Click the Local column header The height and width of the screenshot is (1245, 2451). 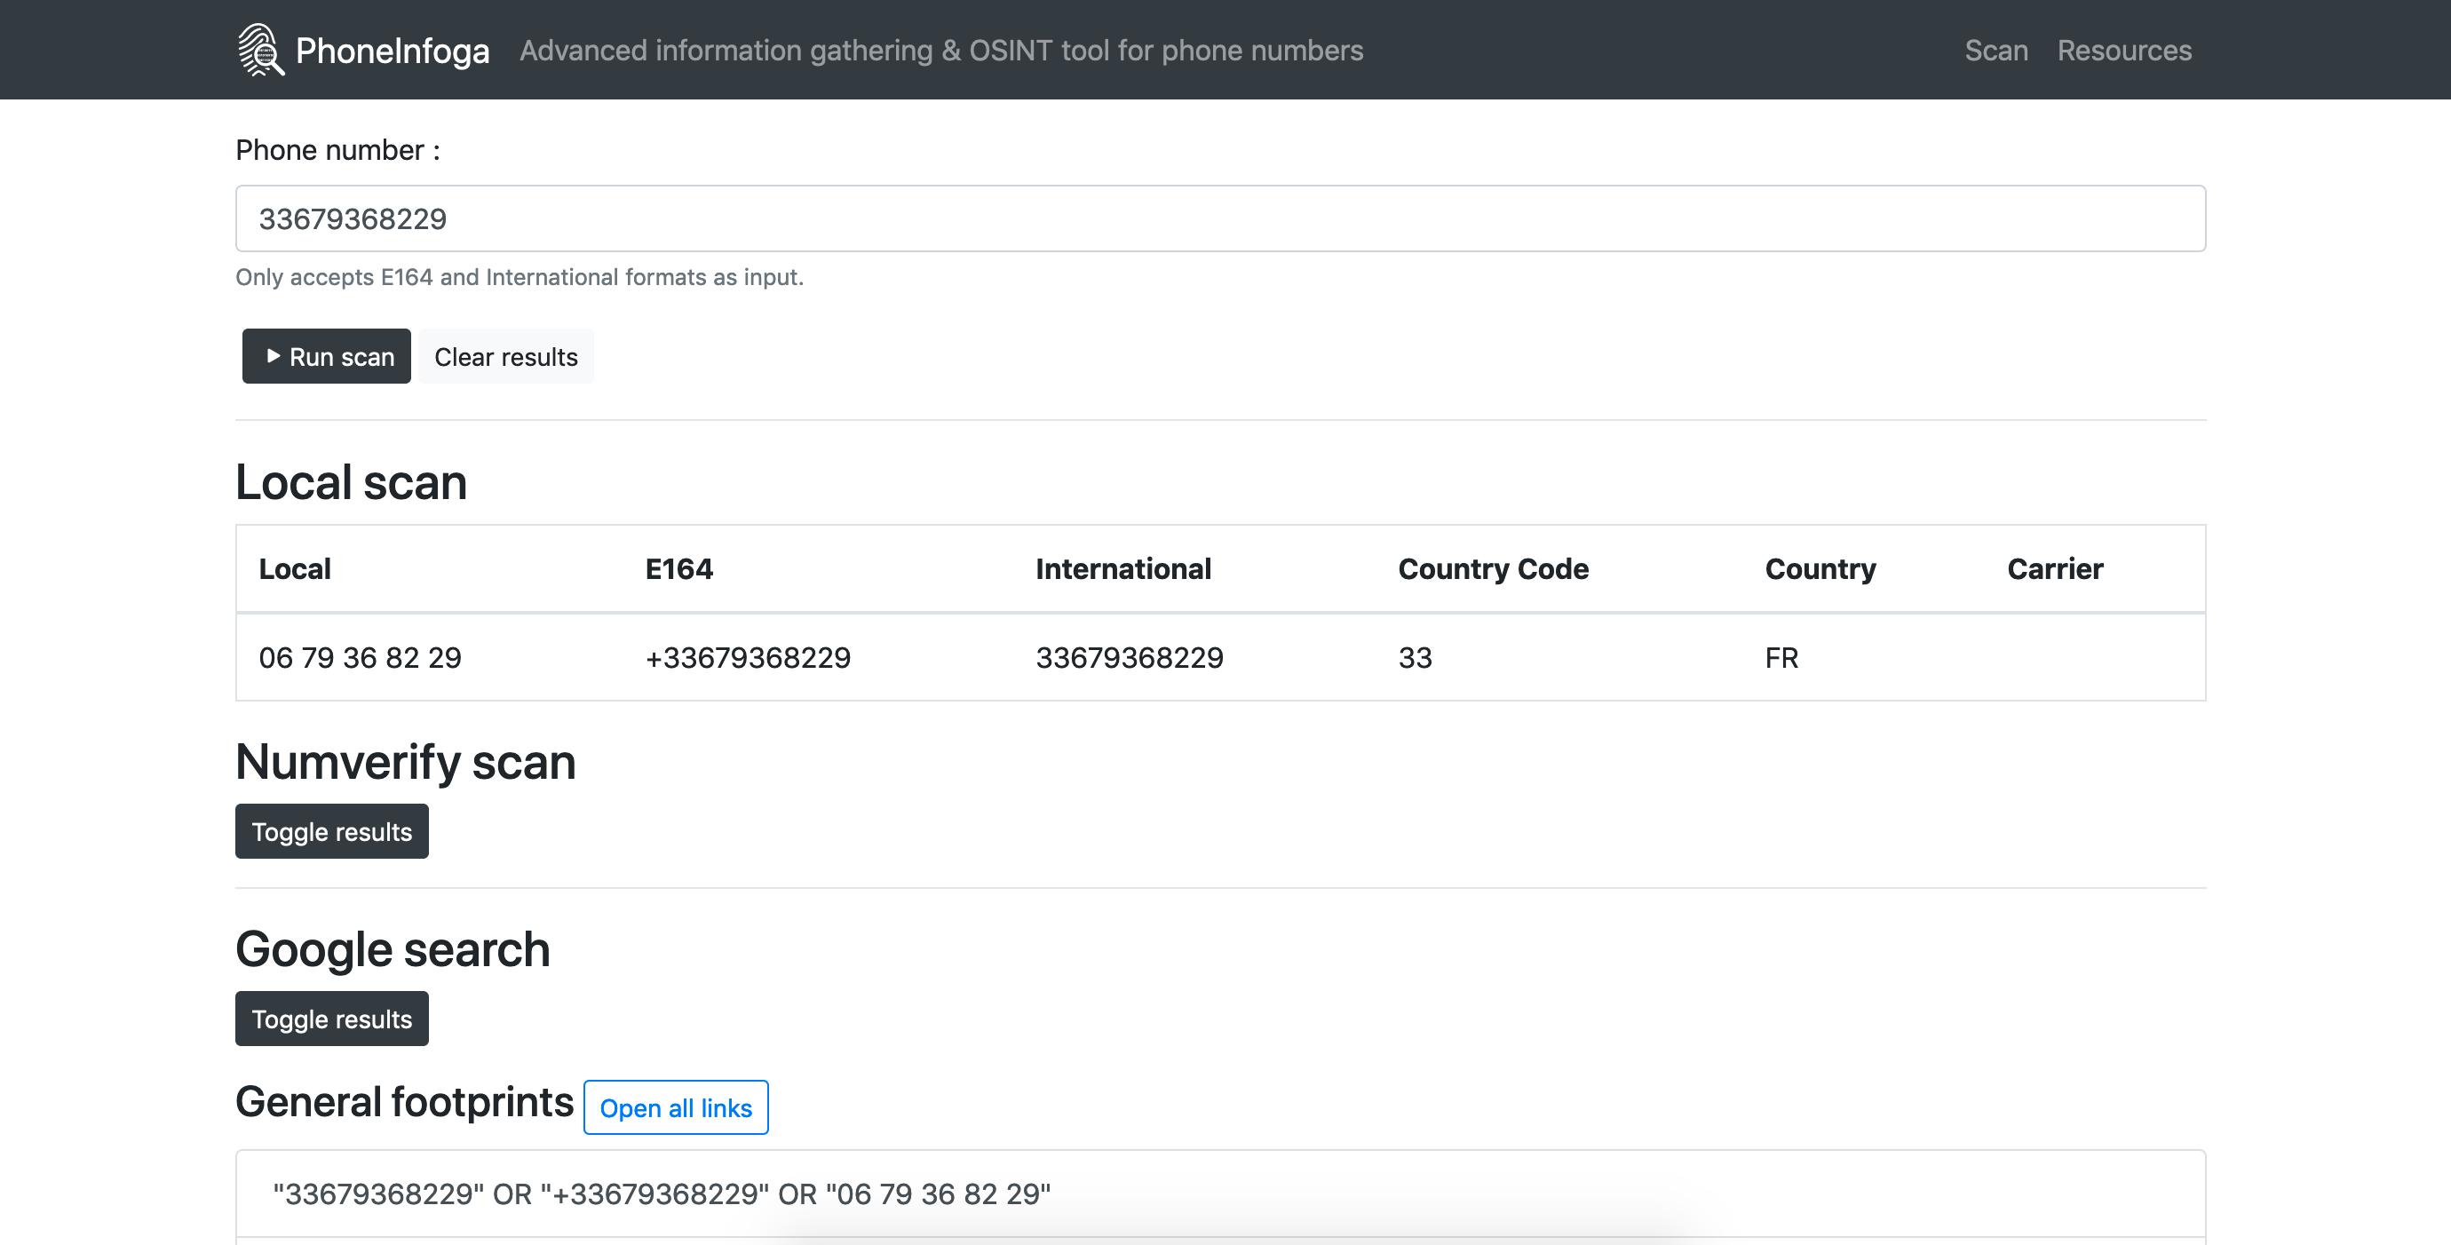point(295,568)
